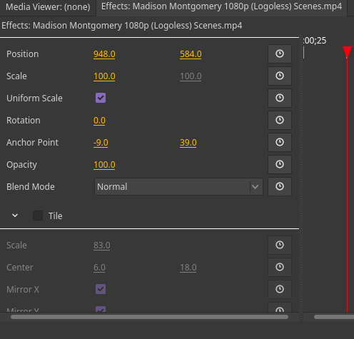354x339 pixels.
Task: Click the Center label
Action: 20,268
